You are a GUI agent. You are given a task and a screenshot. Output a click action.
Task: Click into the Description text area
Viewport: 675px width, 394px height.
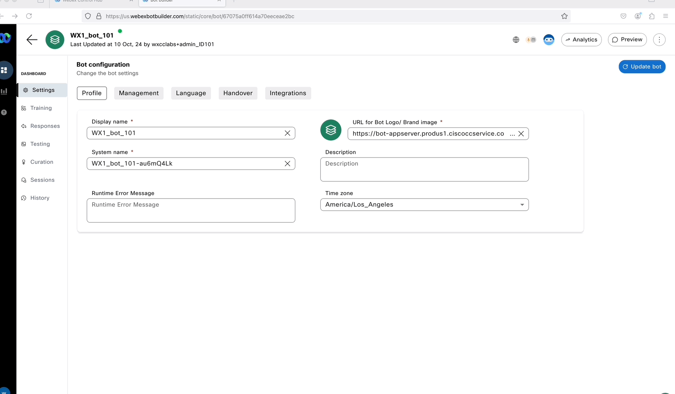pos(424,169)
